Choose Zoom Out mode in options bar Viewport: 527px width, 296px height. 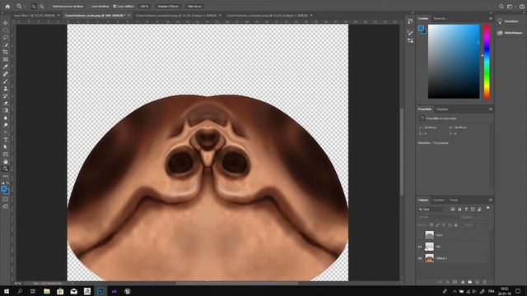41,6
